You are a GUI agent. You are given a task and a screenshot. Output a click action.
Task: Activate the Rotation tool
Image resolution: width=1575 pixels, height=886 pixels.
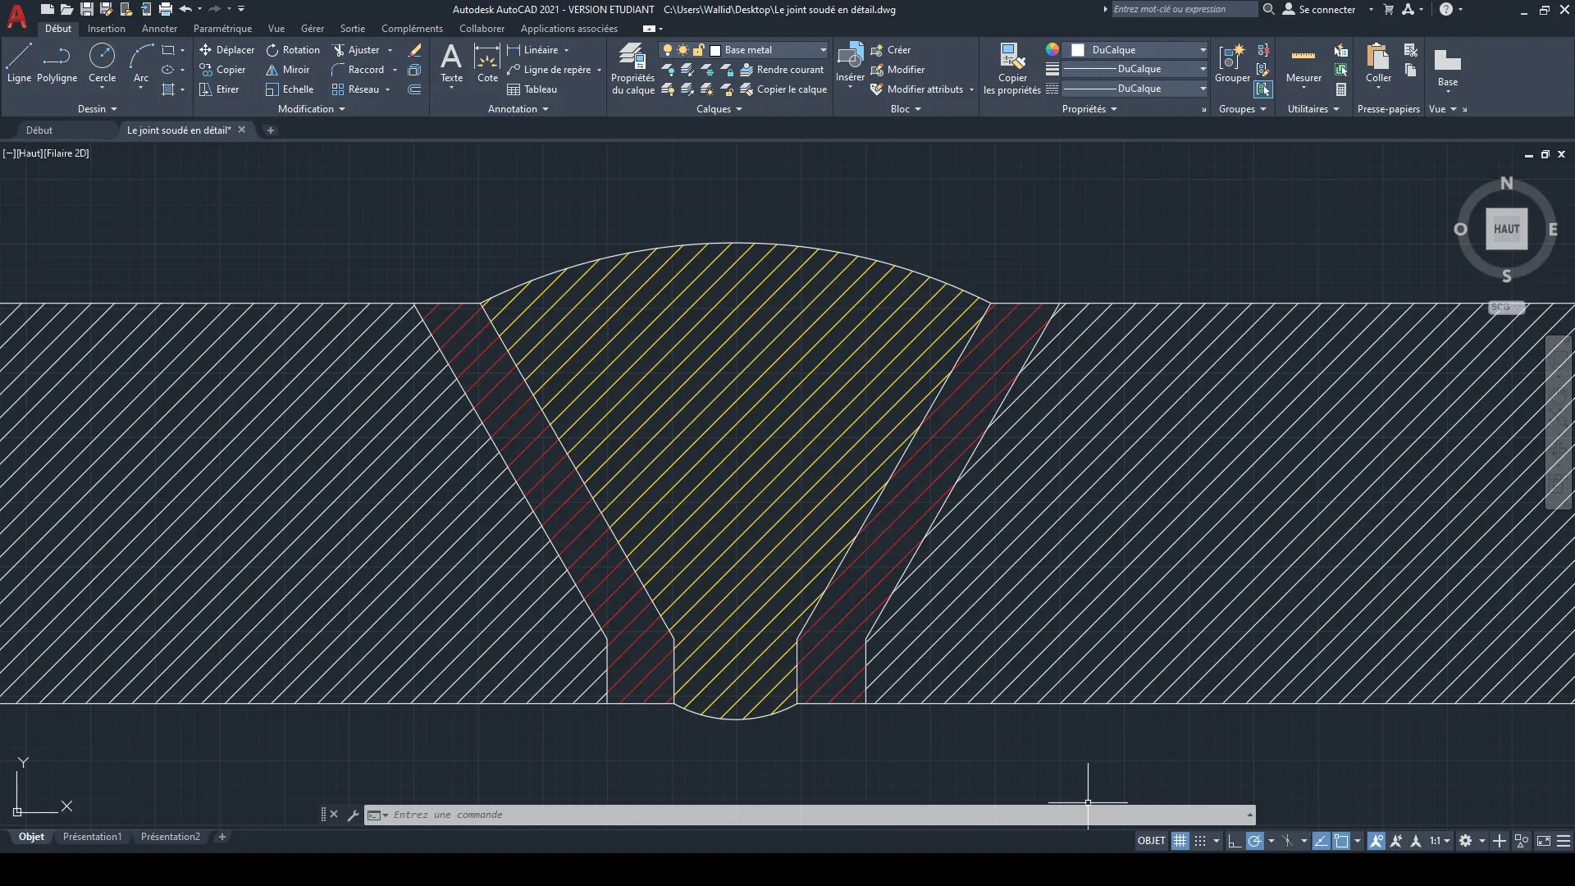pyautogui.click(x=293, y=50)
